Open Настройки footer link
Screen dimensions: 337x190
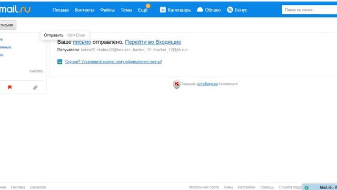[x=246, y=187]
